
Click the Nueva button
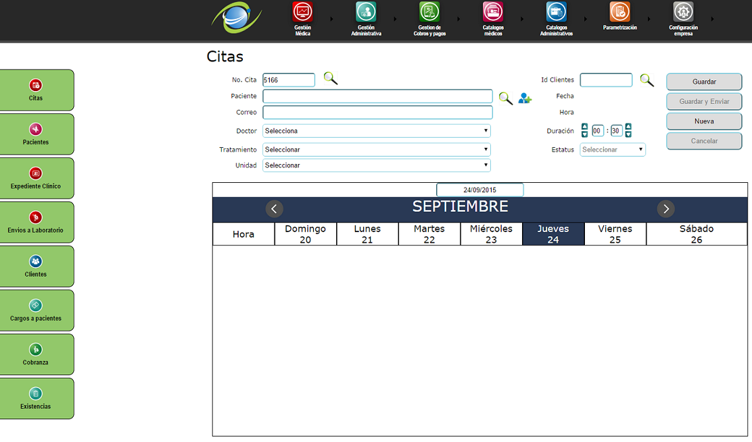point(704,121)
